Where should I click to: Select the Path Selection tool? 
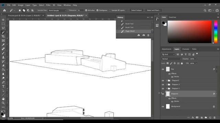tap(3, 91)
